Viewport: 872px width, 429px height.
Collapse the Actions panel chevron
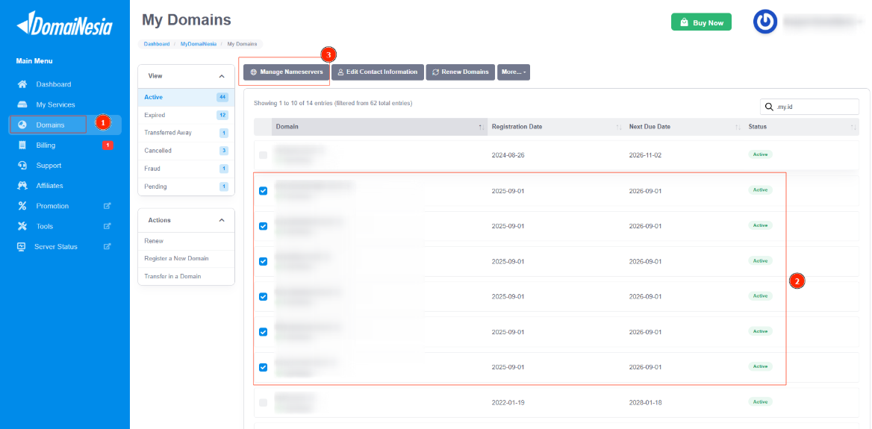(222, 220)
